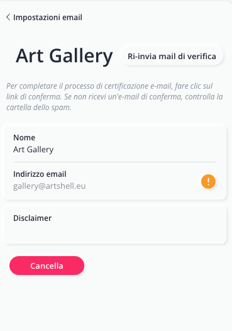Click the Ri-invia mail di verifica button
Image resolution: width=232 pixels, height=331 pixels.
172,56
